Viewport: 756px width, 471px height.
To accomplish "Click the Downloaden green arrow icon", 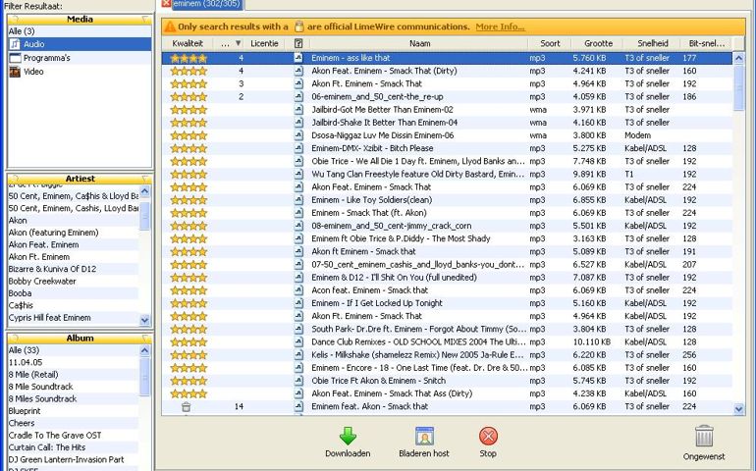I will point(348,436).
